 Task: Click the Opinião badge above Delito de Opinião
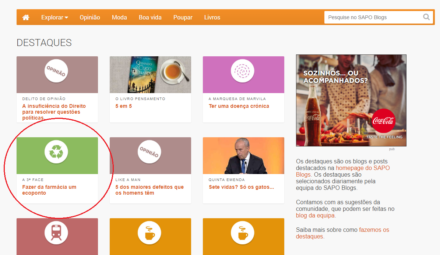click(56, 70)
